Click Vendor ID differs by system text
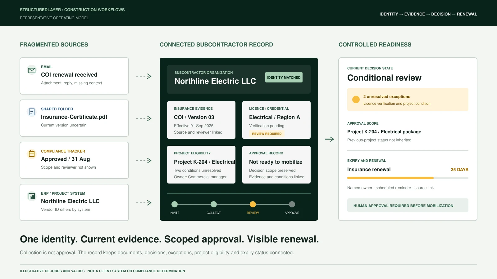This screenshot has height=279, width=497. coord(66,210)
